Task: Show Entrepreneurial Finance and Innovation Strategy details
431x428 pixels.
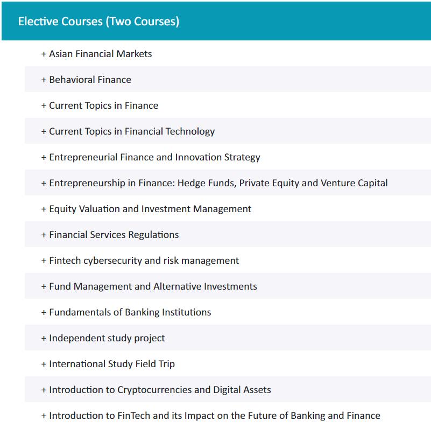Action: (x=154, y=157)
